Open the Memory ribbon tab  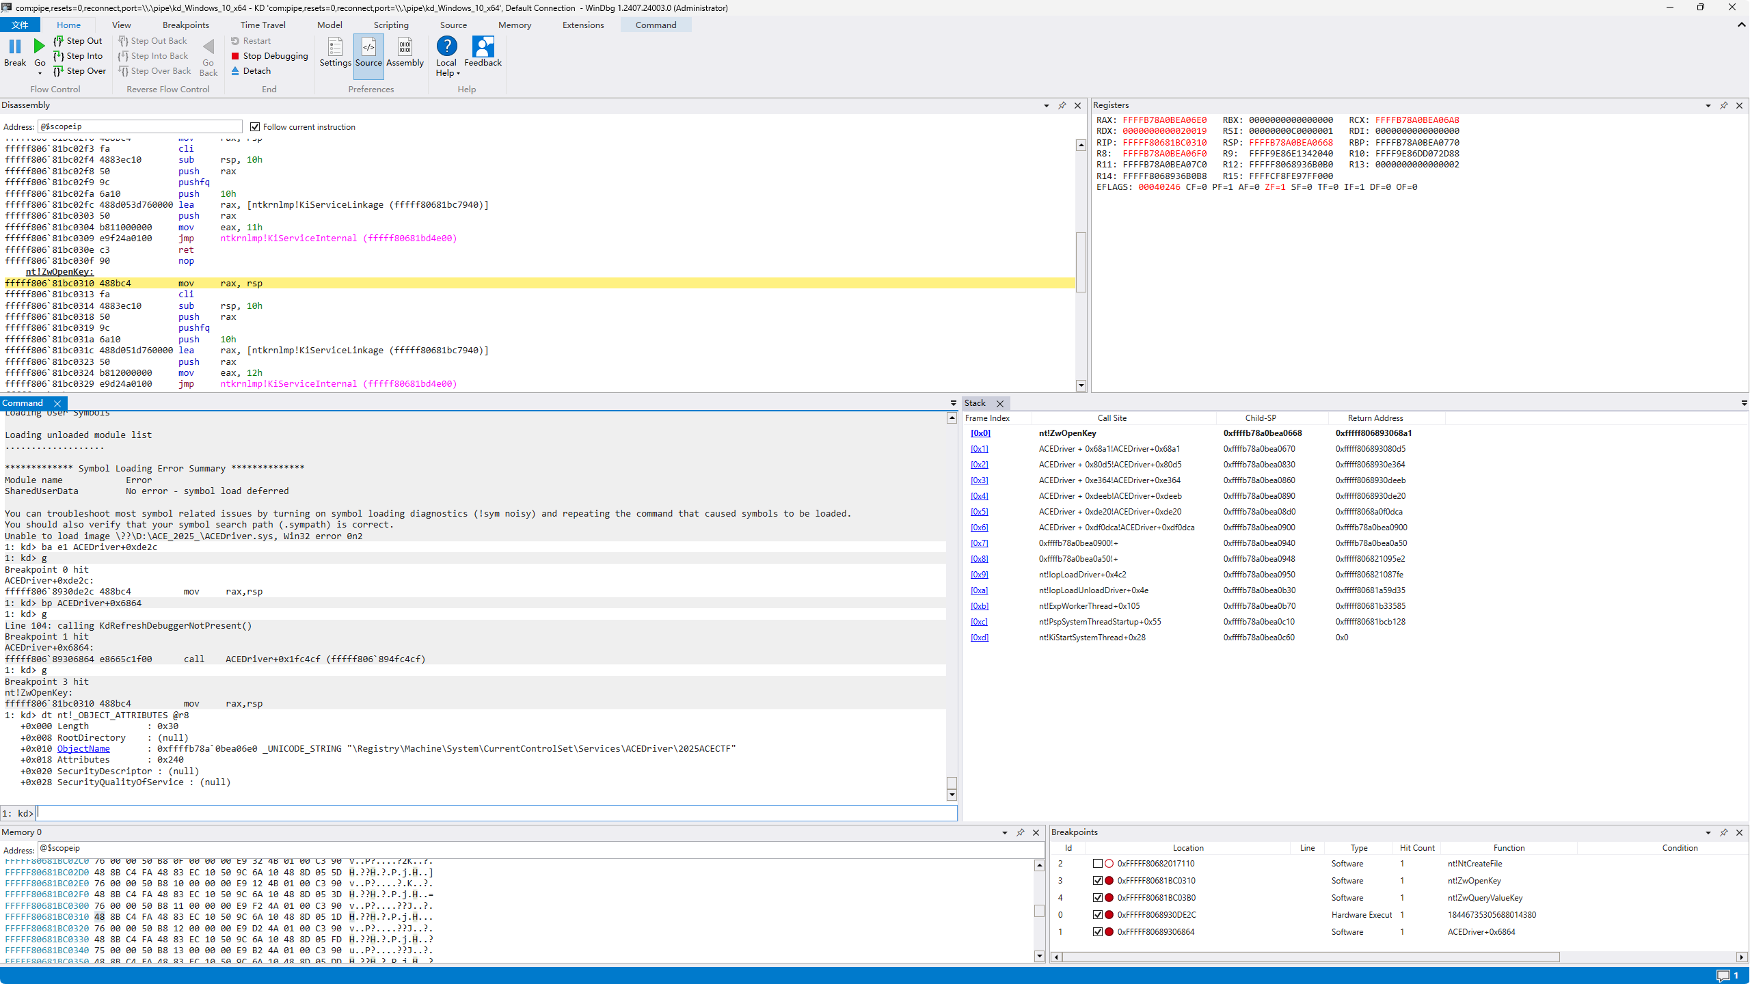(x=515, y=25)
